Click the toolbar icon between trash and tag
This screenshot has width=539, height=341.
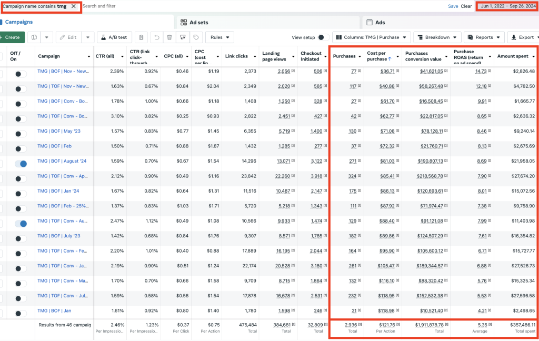[183, 37]
